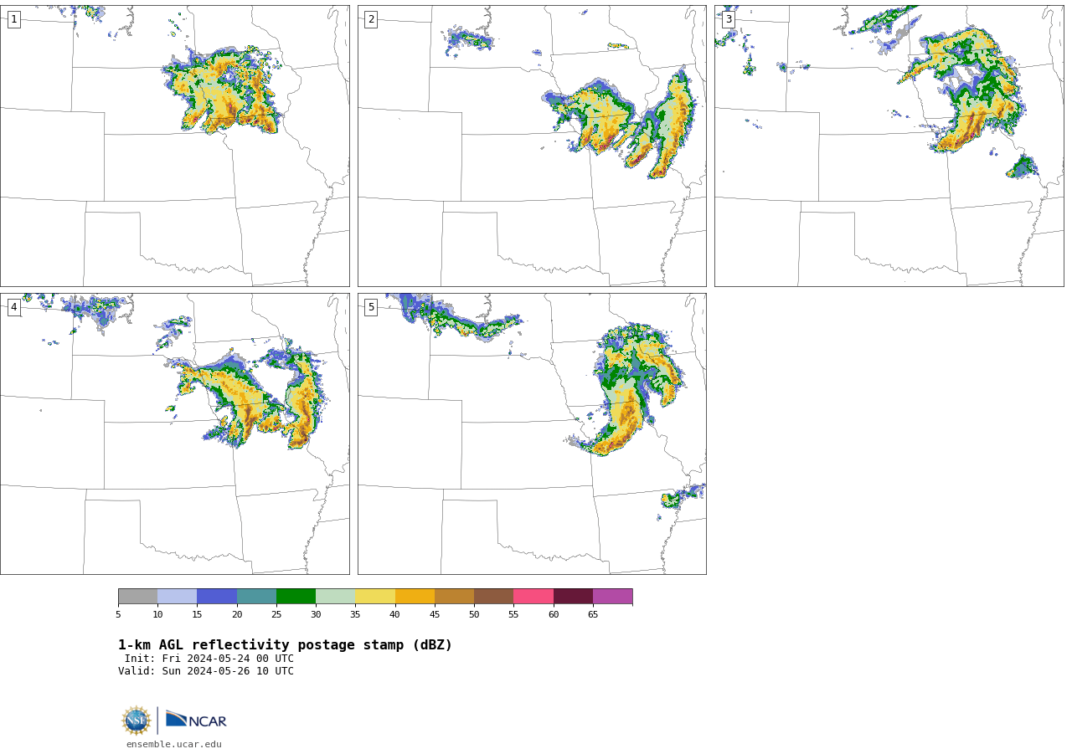The image size is (1072, 754).
Task: Click the maroon 60-65 dBZ swatch
Action: [573, 597]
